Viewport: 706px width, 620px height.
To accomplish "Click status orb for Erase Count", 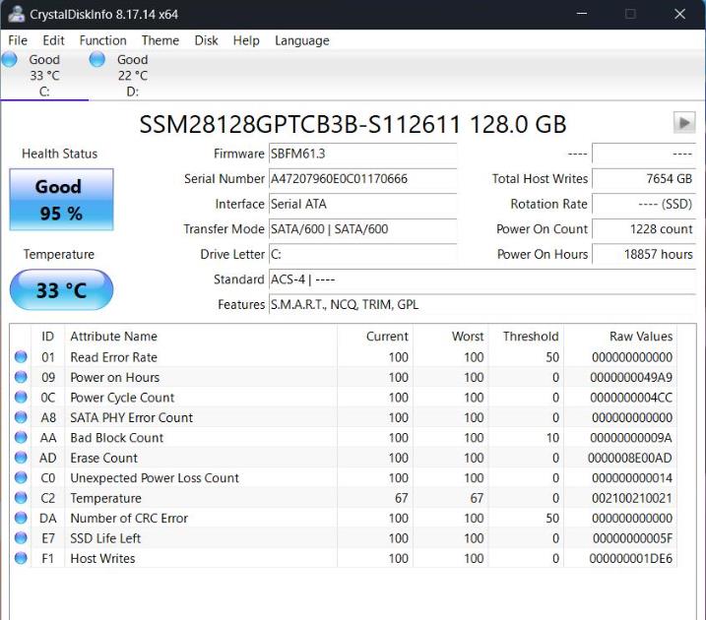I will (x=21, y=458).
